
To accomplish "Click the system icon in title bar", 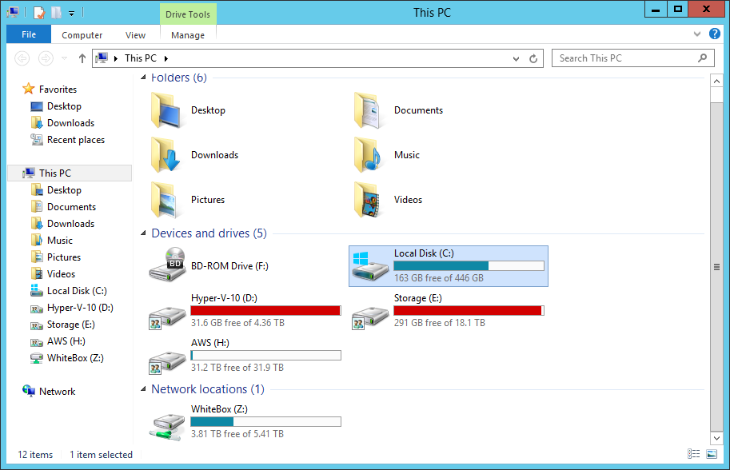I will [13, 13].
